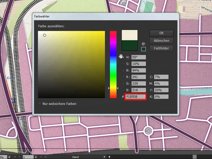Image resolution: width=212 pixels, height=159 pixels.
Task: Click the R field showing 241
Action: point(139,77)
